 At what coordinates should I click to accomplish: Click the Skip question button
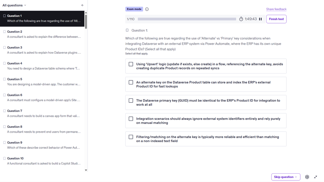pyautogui.click(x=286, y=177)
